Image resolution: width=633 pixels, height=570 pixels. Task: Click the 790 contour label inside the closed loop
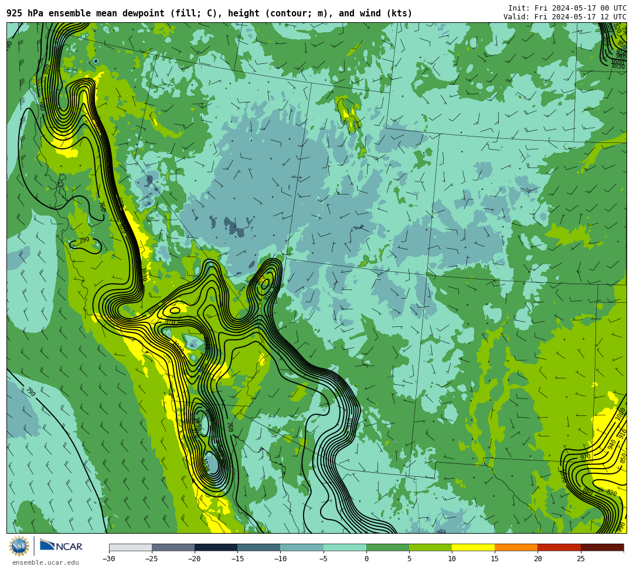[x=84, y=240]
